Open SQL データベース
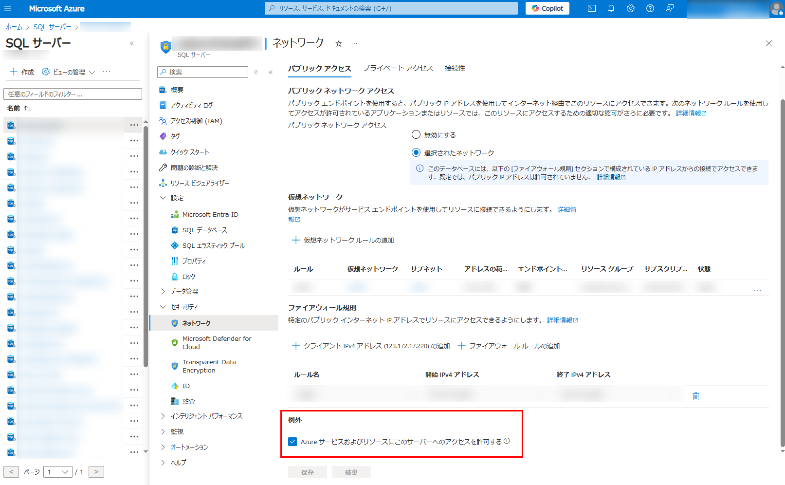 pos(204,230)
